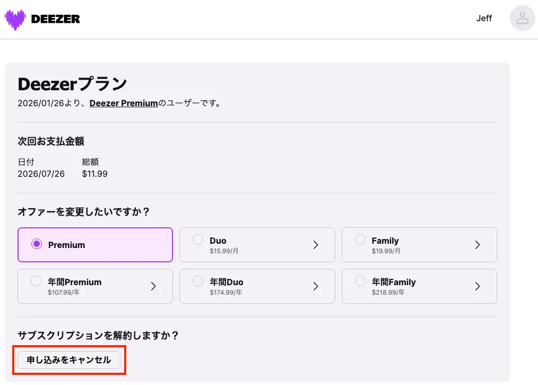This screenshot has width=538, height=385.
Task: Click the $15.99/月 price text
Action: point(224,251)
